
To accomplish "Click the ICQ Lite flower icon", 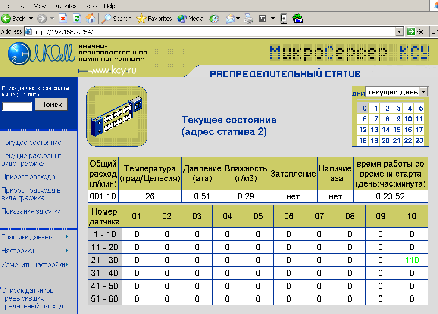I will (297, 19).
